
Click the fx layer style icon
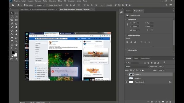pos(152,102)
